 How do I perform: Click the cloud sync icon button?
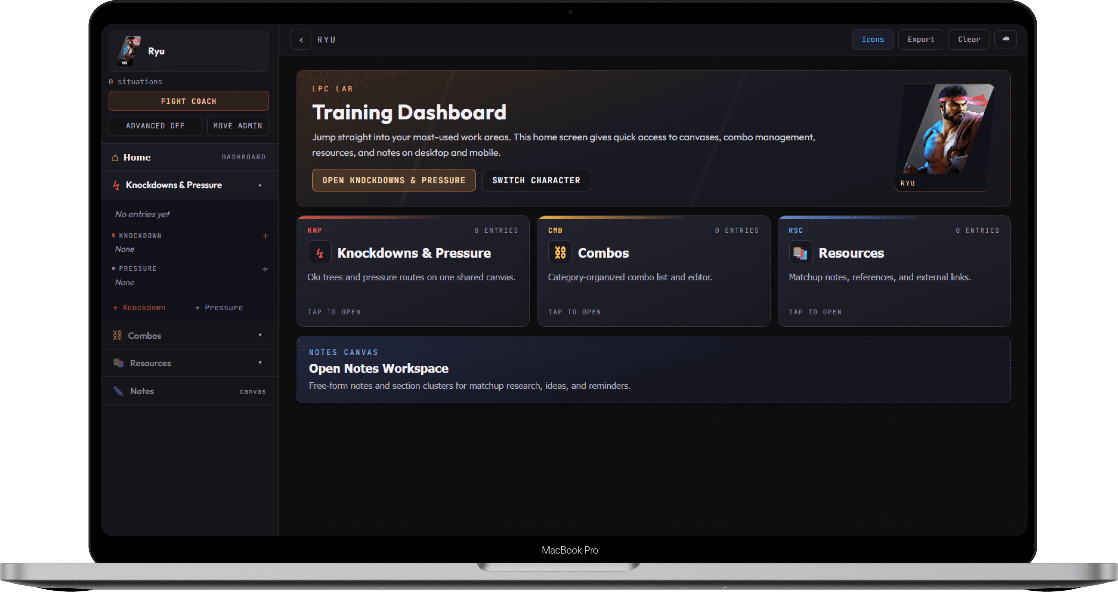[x=1005, y=39]
